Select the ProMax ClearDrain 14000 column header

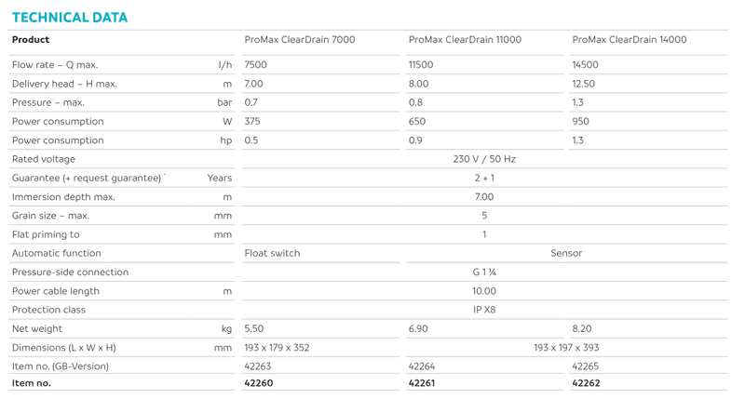click(629, 40)
